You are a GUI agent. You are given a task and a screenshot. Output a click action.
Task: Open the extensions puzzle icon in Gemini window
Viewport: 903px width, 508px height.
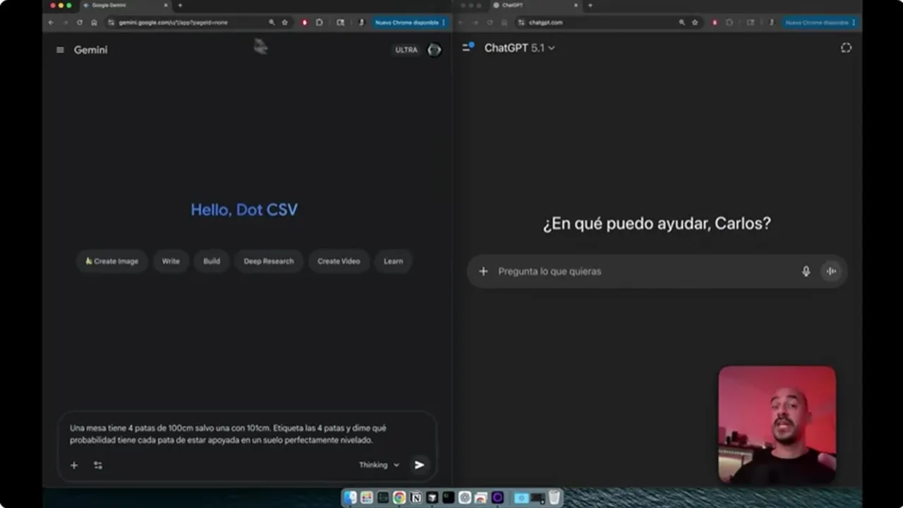point(320,23)
